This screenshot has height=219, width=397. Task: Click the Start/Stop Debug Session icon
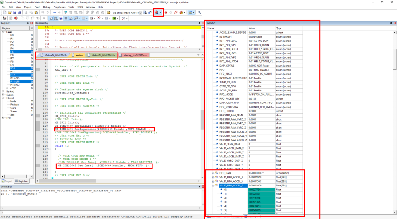(157, 12)
